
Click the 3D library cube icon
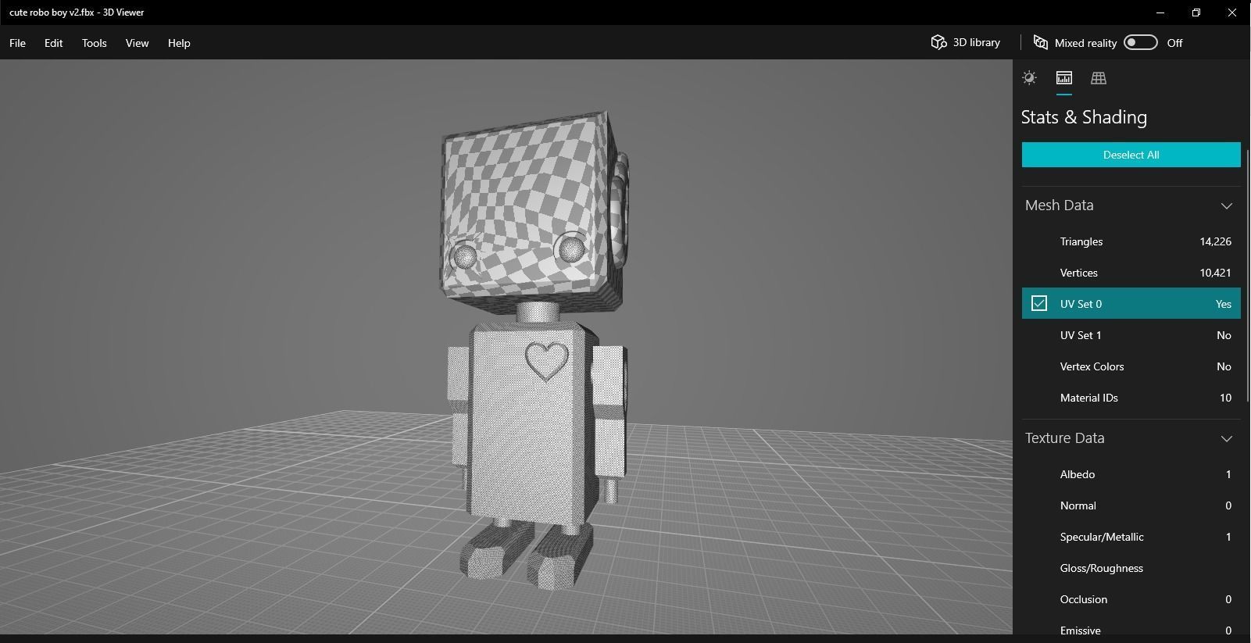938,42
